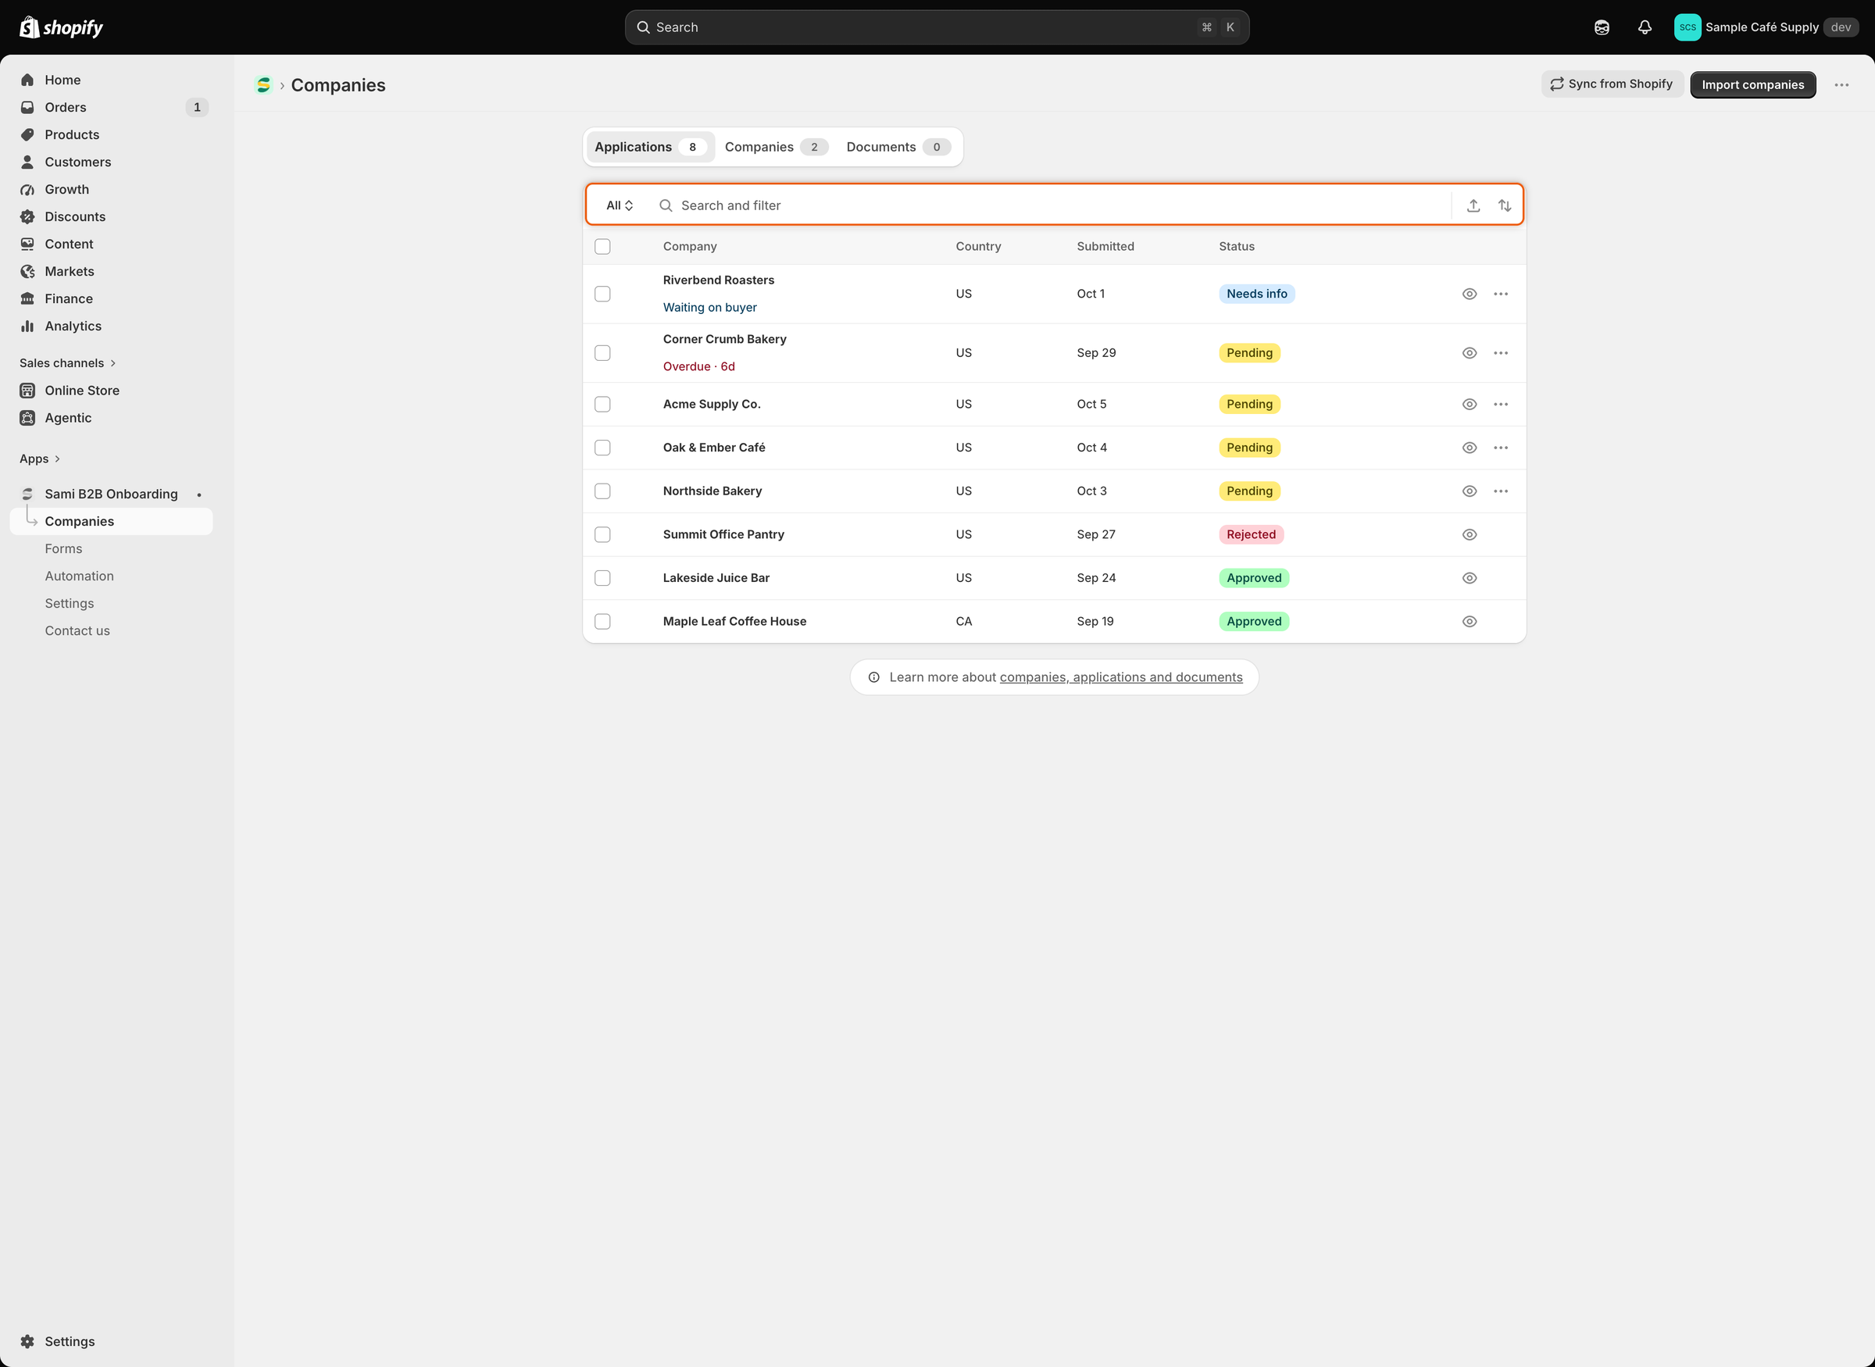View Oak & Ember Café application eye icon
This screenshot has width=1875, height=1367.
[x=1470, y=448]
